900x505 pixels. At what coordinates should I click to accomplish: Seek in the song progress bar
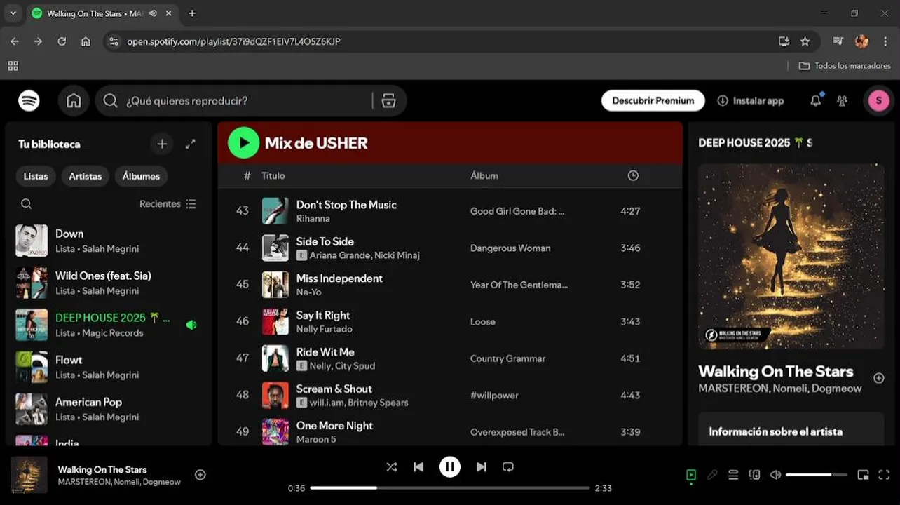[x=449, y=488]
